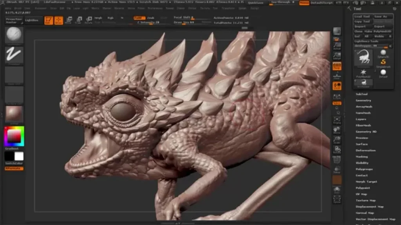
Task: Open the Preferences menu
Action: click(x=155, y=9)
